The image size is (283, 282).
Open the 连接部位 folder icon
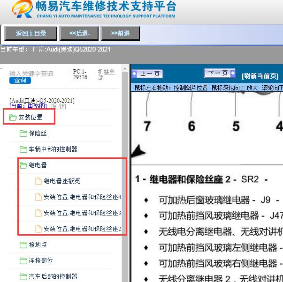pyautogui.click(x=23, y=261)
